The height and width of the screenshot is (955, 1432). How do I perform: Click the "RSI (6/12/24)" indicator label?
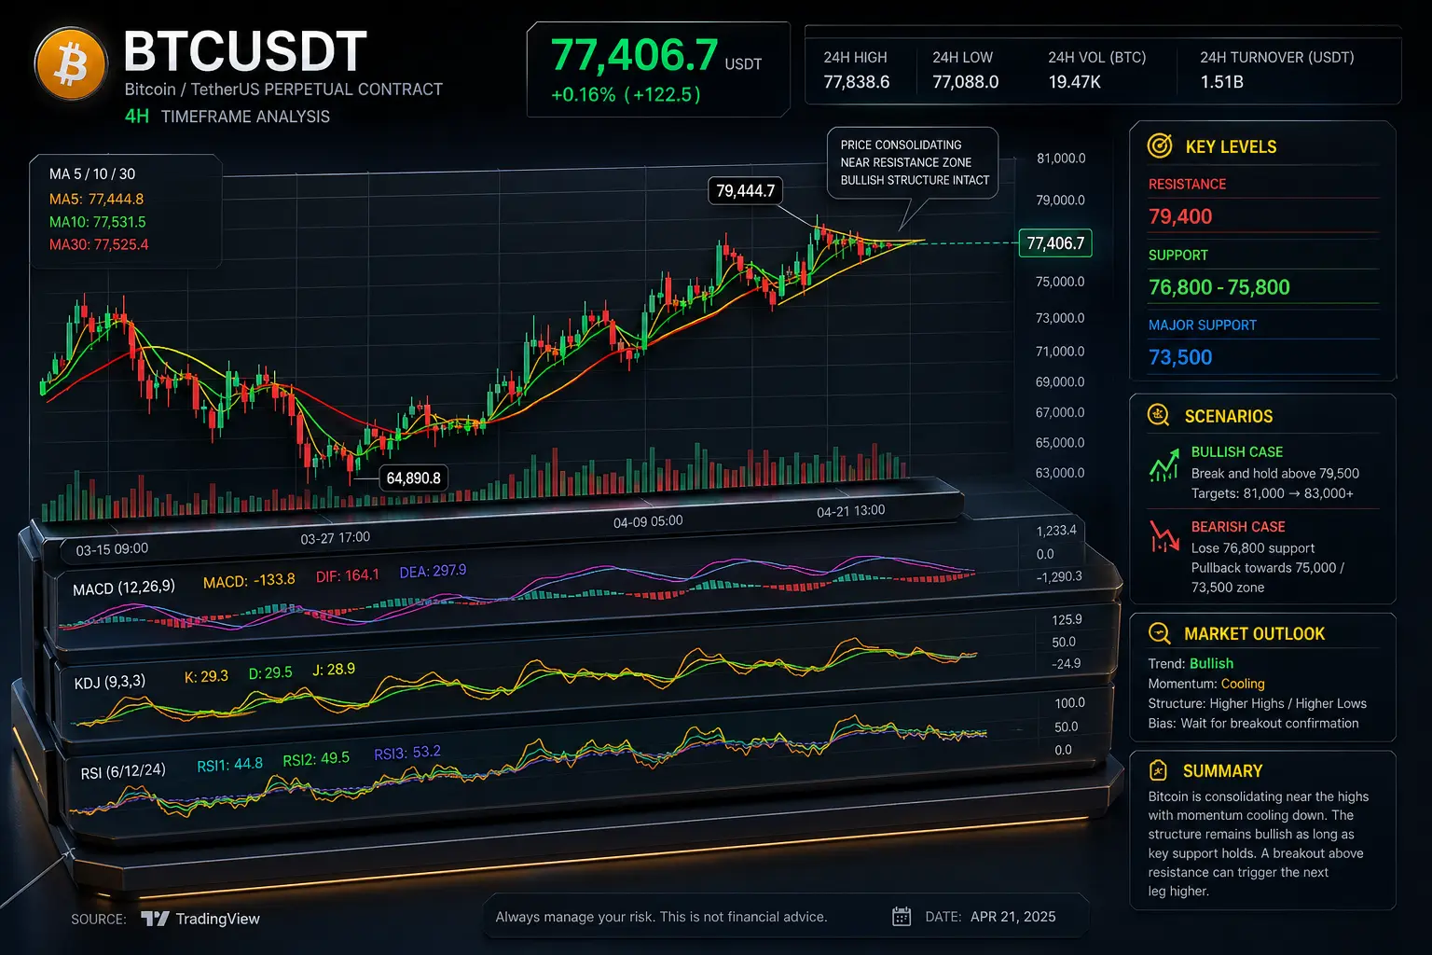pyautogui.click(x=123, y=771)
